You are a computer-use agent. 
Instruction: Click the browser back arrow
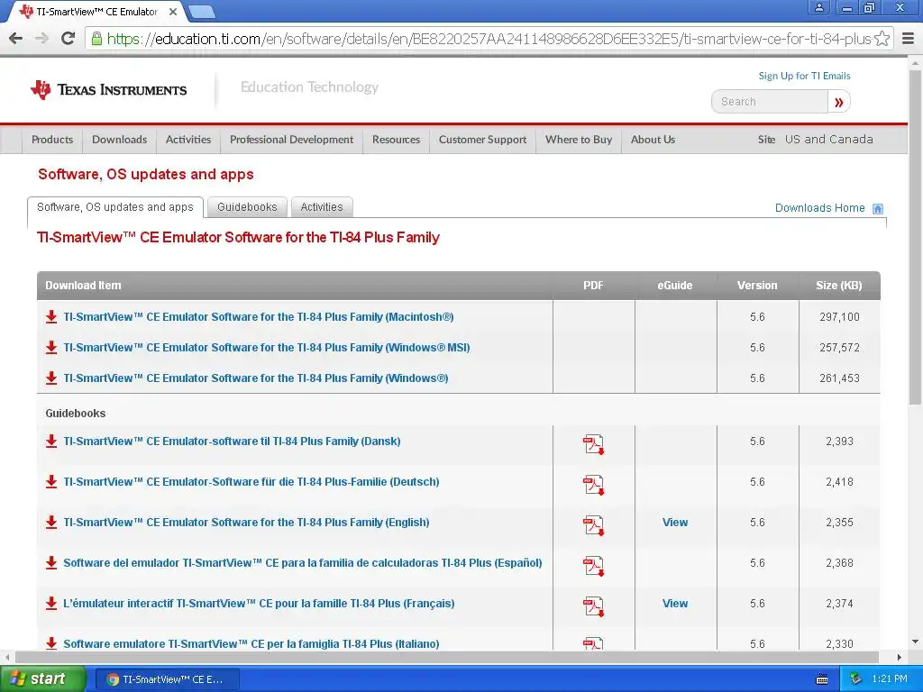[16, 39]
